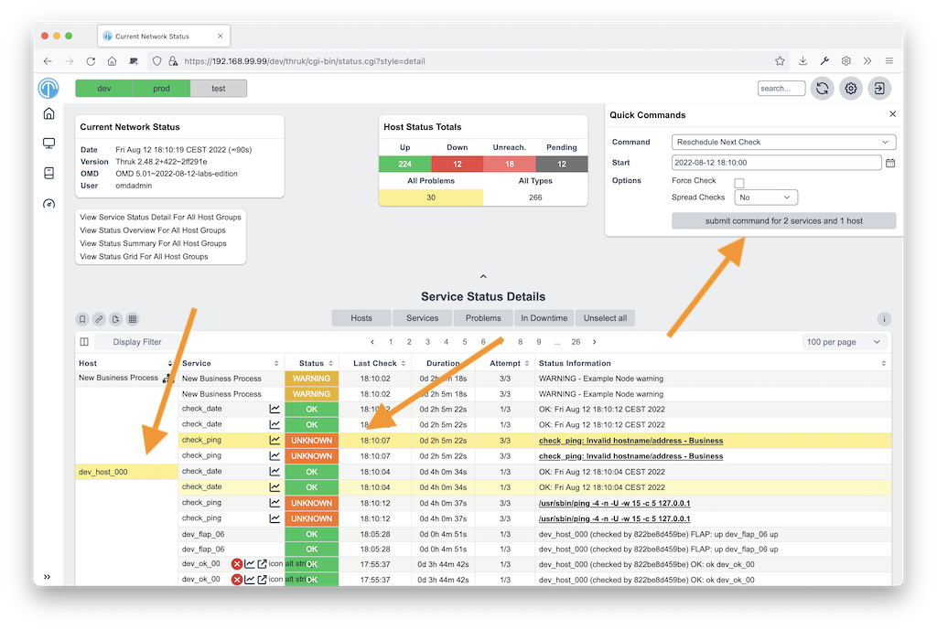937x630 pixels.
Task: Show more browser tools with the overflow chevrons
Action: point(867,61)
